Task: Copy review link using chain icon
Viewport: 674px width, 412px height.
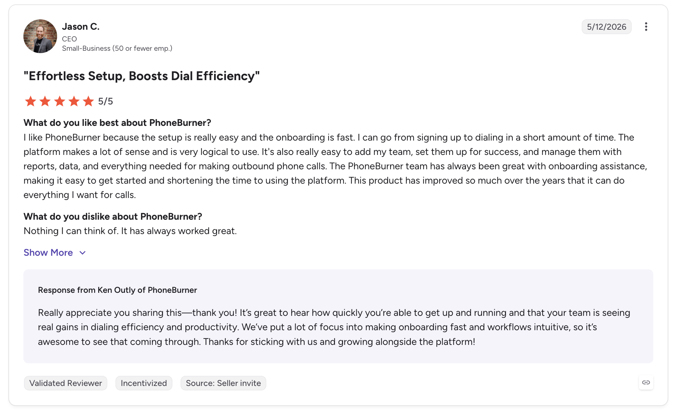Action: coord(646,383)
